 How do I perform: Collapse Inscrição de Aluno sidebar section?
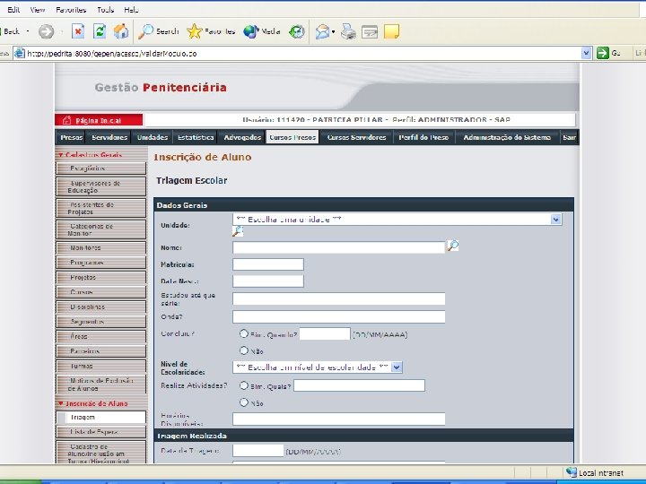(61, 403)
